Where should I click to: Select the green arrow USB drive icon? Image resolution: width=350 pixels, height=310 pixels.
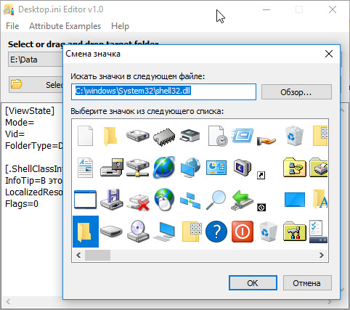242,200
